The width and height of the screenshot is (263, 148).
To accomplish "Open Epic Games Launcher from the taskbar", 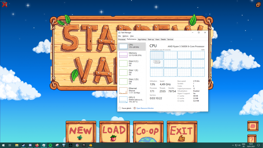I will click(84, 145).
